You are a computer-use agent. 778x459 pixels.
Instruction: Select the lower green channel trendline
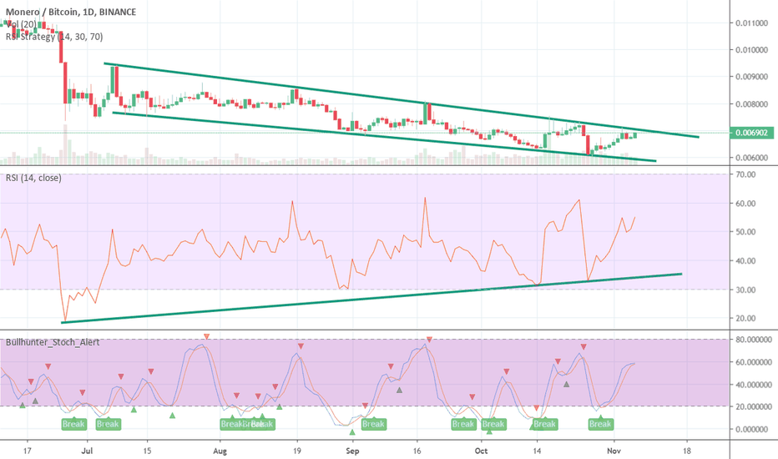tap(384, 137)
